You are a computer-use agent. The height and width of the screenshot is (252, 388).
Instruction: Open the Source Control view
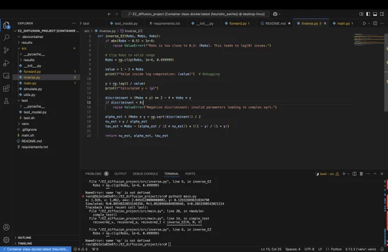click(6, 50)
